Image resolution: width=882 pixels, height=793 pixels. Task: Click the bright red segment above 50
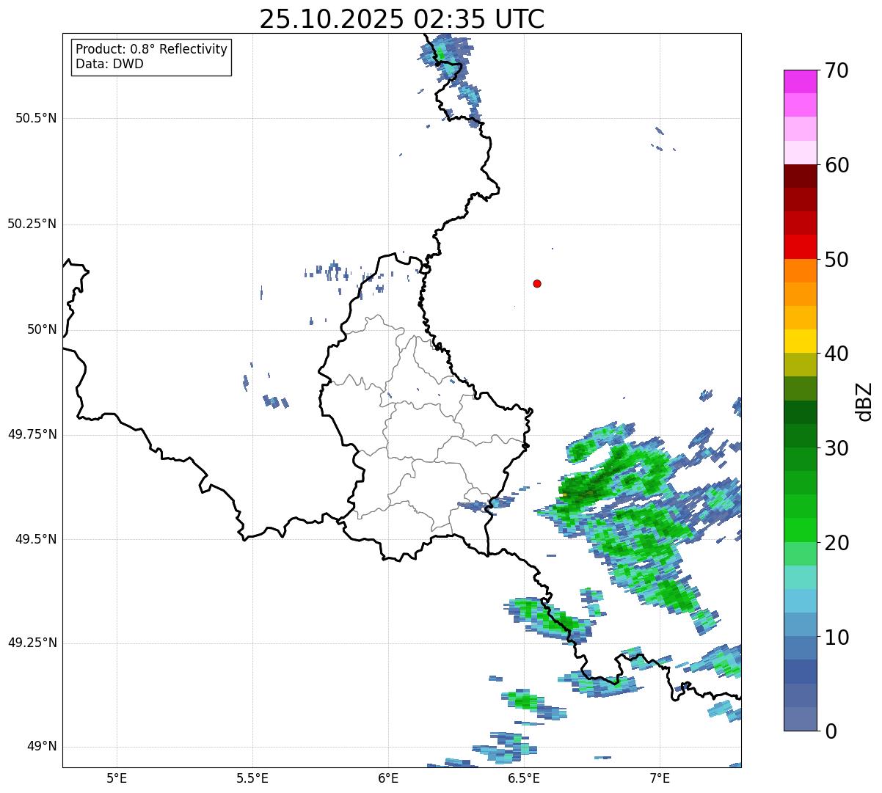click(x=800, y=246)
